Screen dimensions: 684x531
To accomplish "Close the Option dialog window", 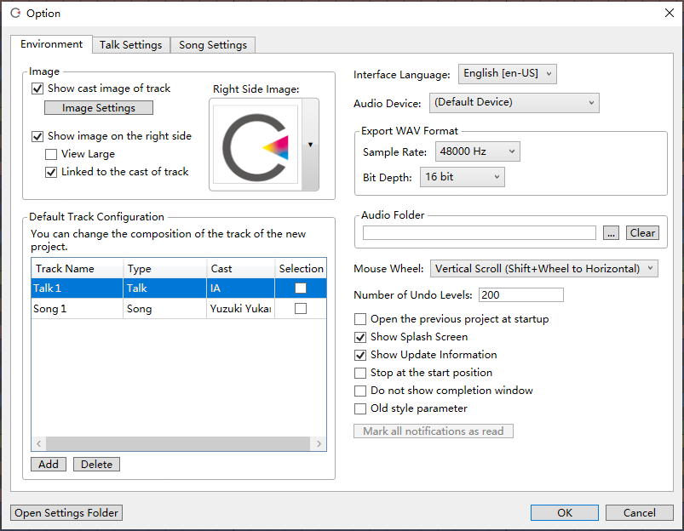I will click(x=668, y=13).
